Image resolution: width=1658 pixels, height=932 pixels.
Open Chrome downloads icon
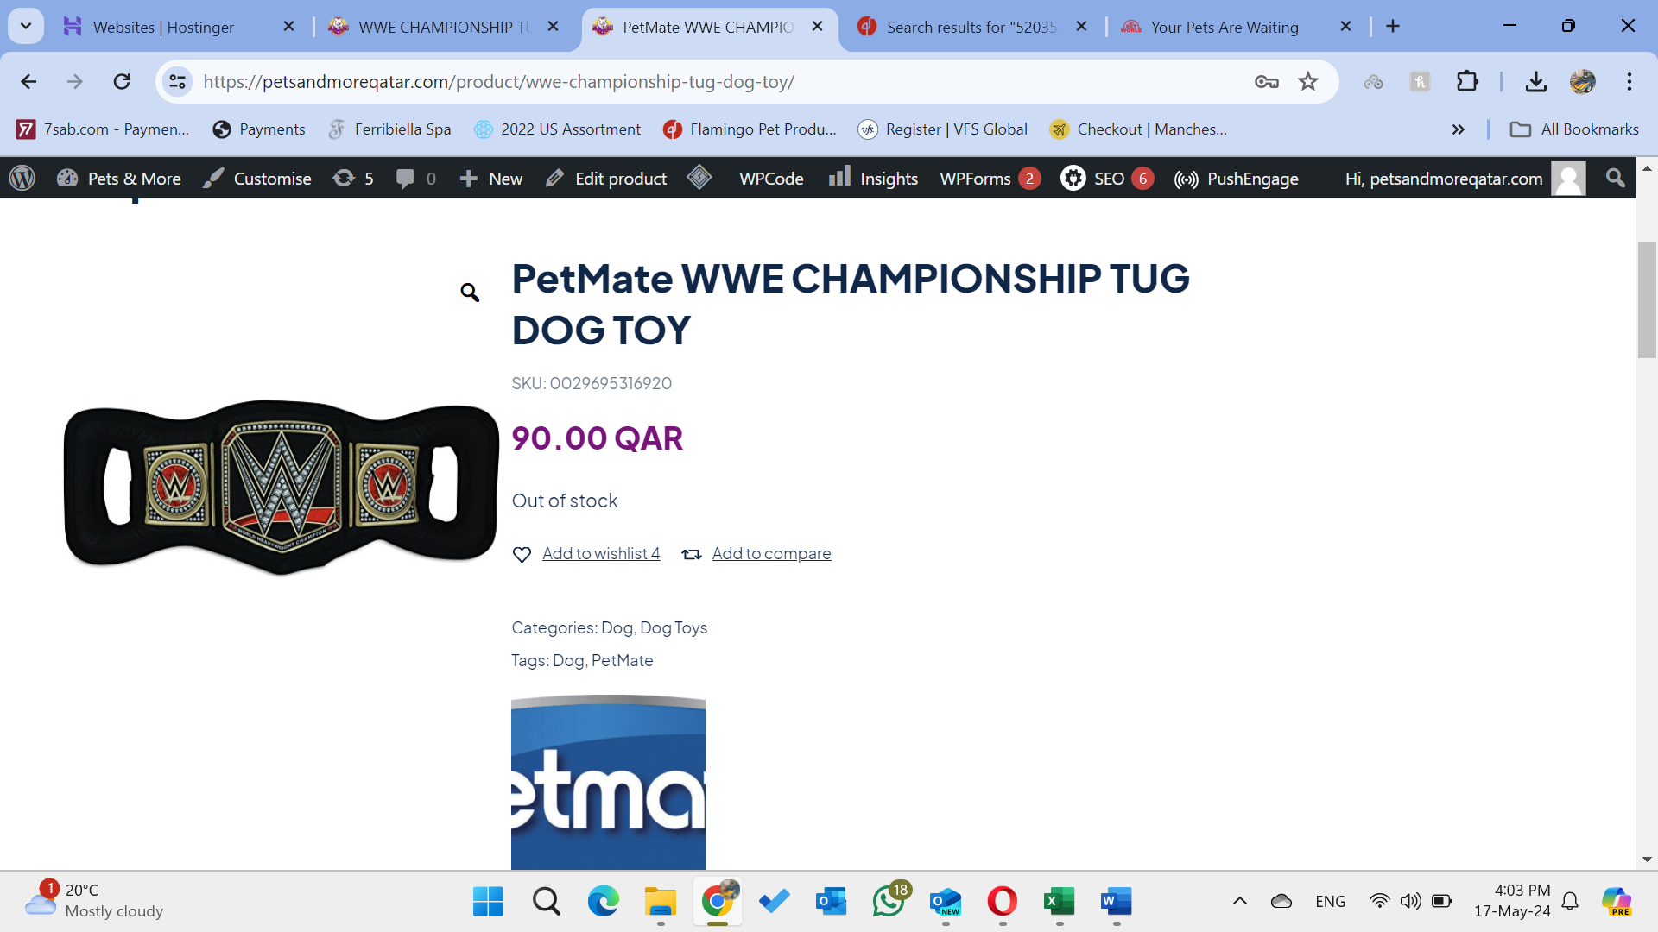[1535, 82]
